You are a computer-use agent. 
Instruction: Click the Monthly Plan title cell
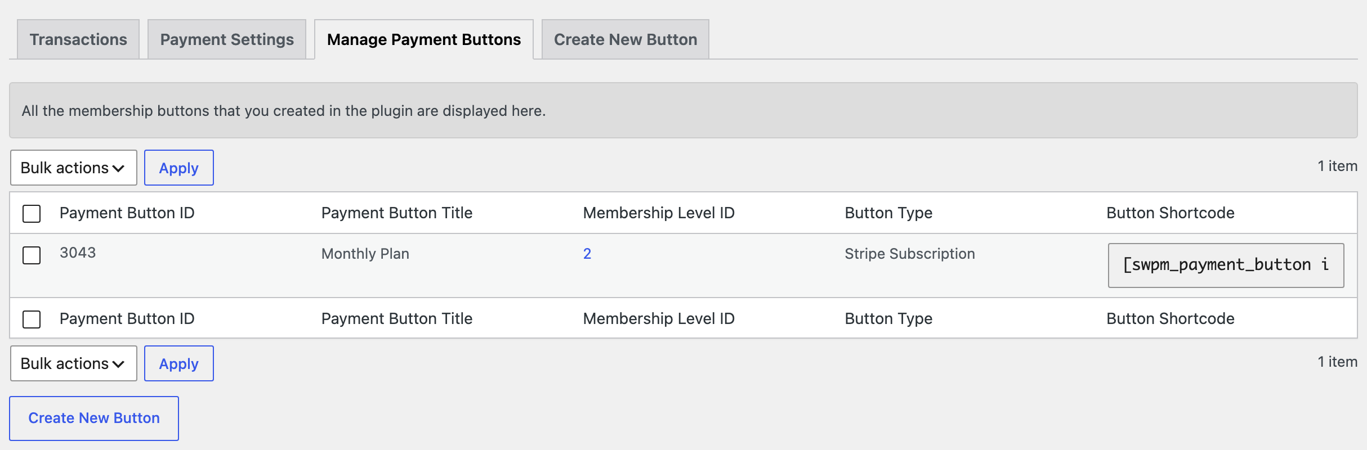365,254
